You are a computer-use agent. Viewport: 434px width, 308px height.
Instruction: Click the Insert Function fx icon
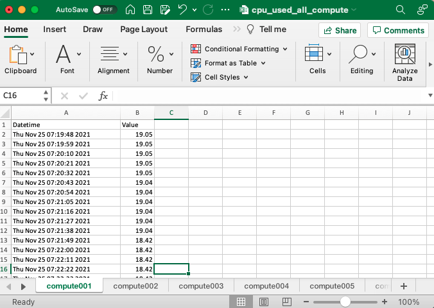103,96
